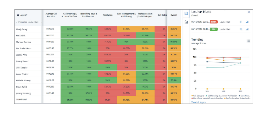
Task: Click Case Management & Call Closing header
Action: pyautogui.click(x=126, y=15)
